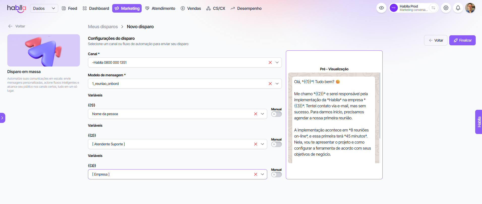This screenshot has height=204, width=482.
Task: Click the account switch arrows icon
Action: point(433,8)
